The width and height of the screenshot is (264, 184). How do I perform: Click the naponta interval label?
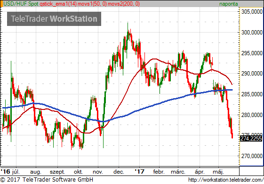pyautogui.click(x=229, y=4)
